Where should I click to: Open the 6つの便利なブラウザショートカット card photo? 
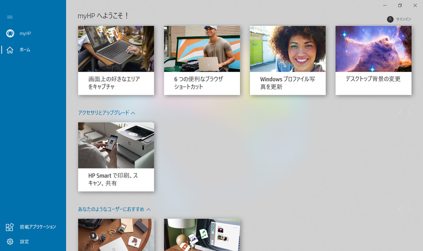202,49
